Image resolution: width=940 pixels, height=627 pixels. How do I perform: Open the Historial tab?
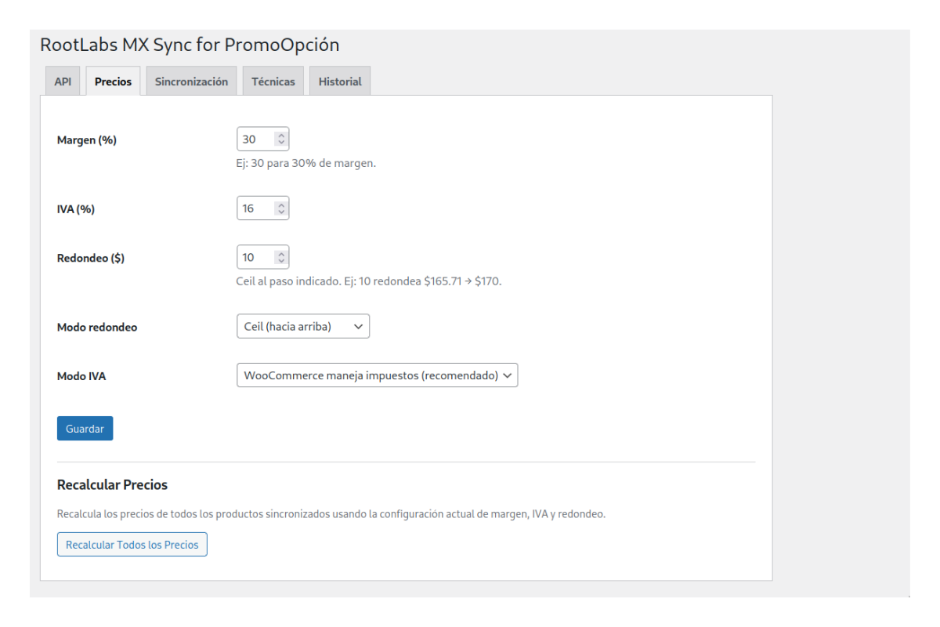pos(339,80)
